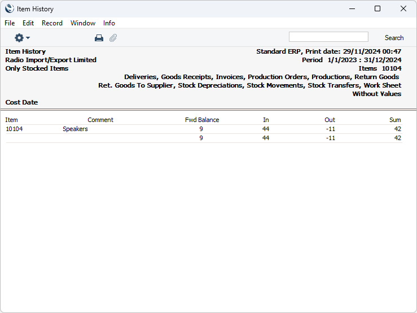Click item number 10104 in the report row
Screen dimensions: 417x313
(x=14, y=129)
